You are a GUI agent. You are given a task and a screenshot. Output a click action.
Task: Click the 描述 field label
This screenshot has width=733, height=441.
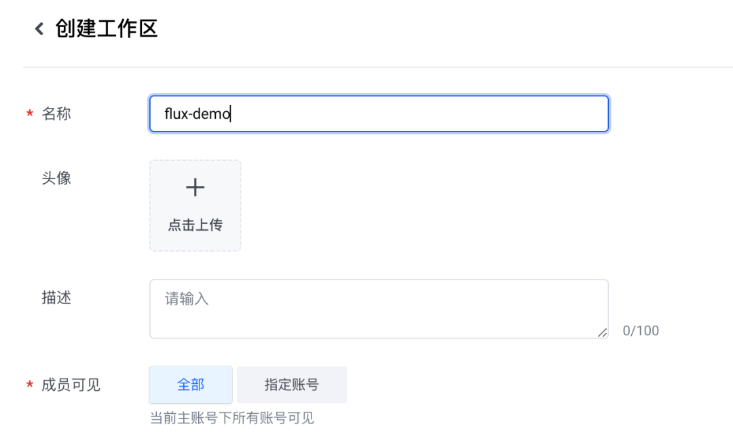click(56, 298)
